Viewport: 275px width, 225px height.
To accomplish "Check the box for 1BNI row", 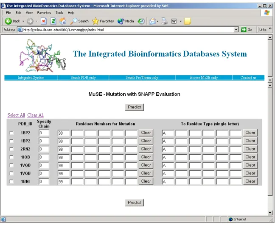I will (11, 181).
